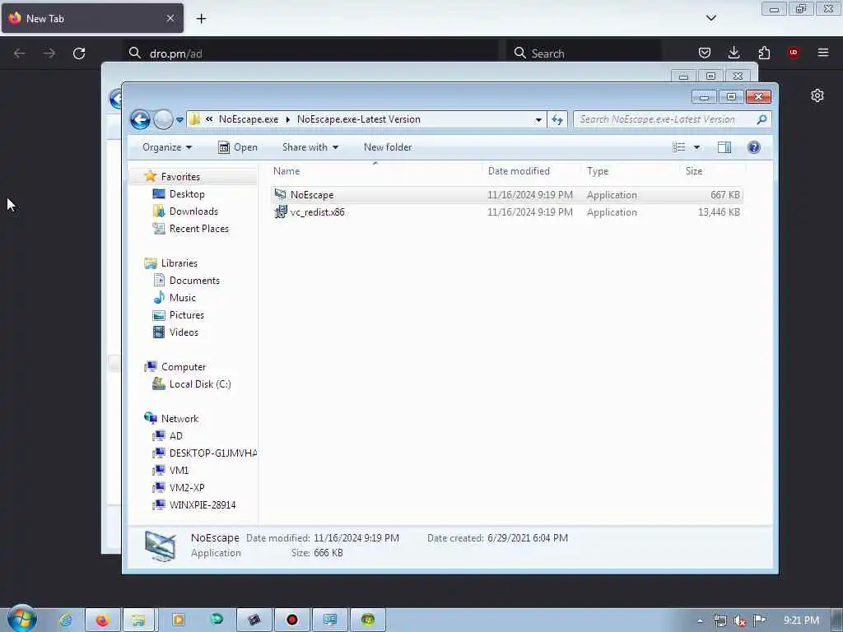Click the dro.pm URL address bar

tap(310, 53)
